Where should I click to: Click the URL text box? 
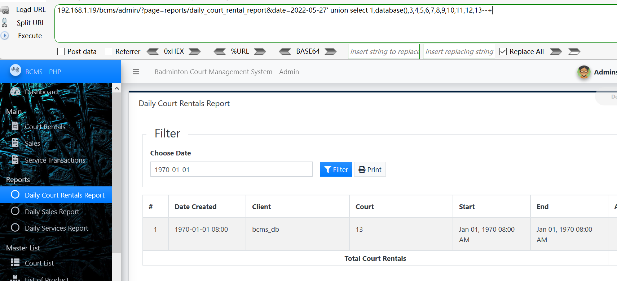(336, 23)
